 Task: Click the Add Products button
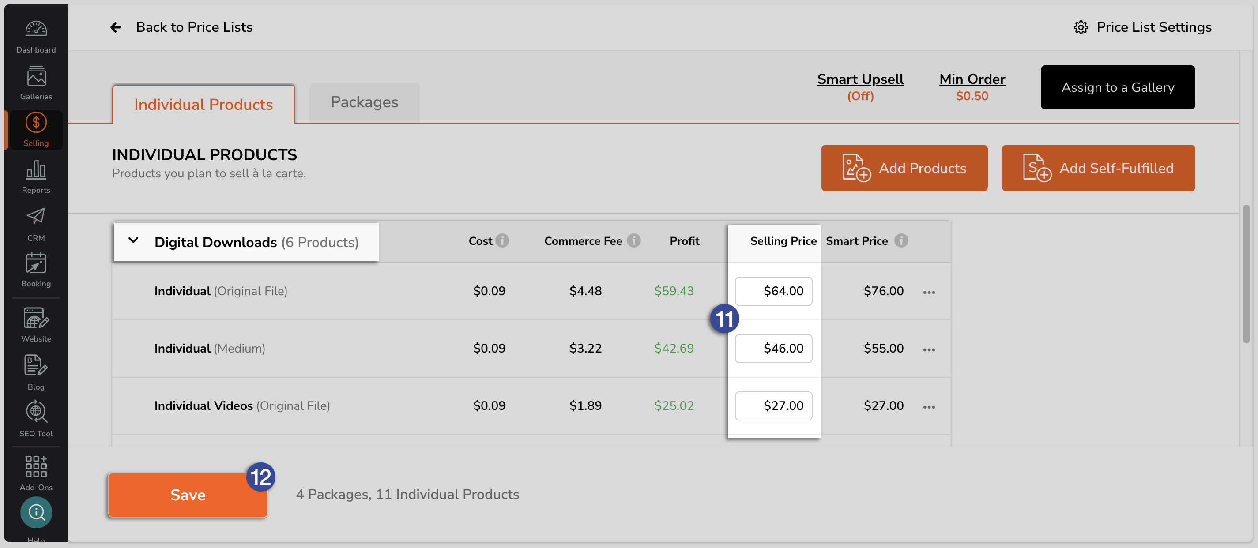[904, 168]
